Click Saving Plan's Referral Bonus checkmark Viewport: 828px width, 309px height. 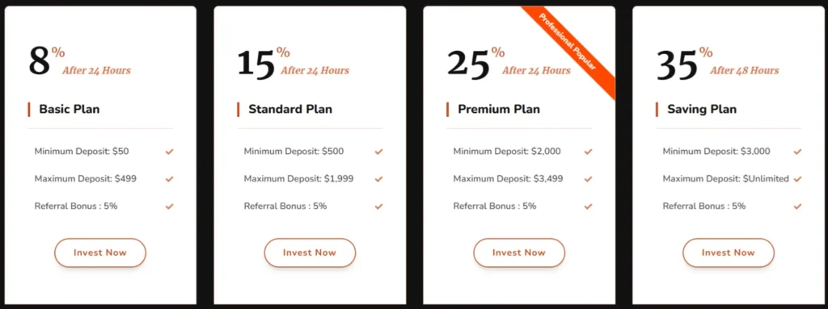coord(797,207)
